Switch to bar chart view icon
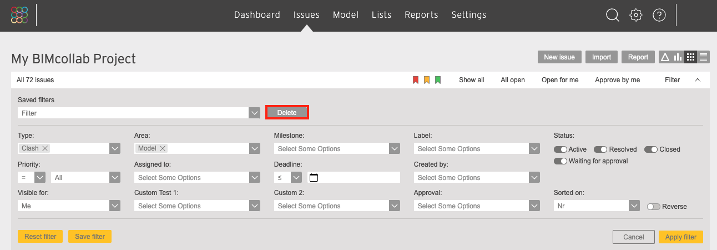The image size is (717, 250). click(678, 57)
